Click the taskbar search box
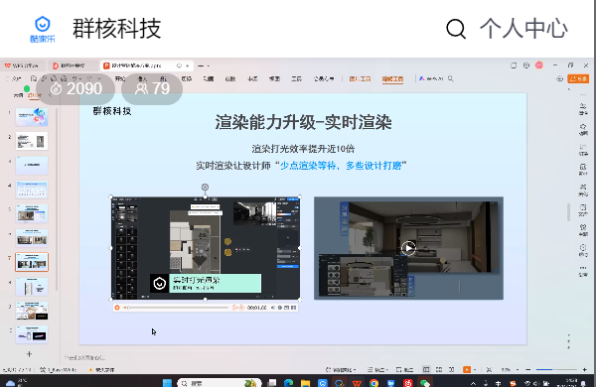Viewport: 596px width, 387px height. click(220, 383)
